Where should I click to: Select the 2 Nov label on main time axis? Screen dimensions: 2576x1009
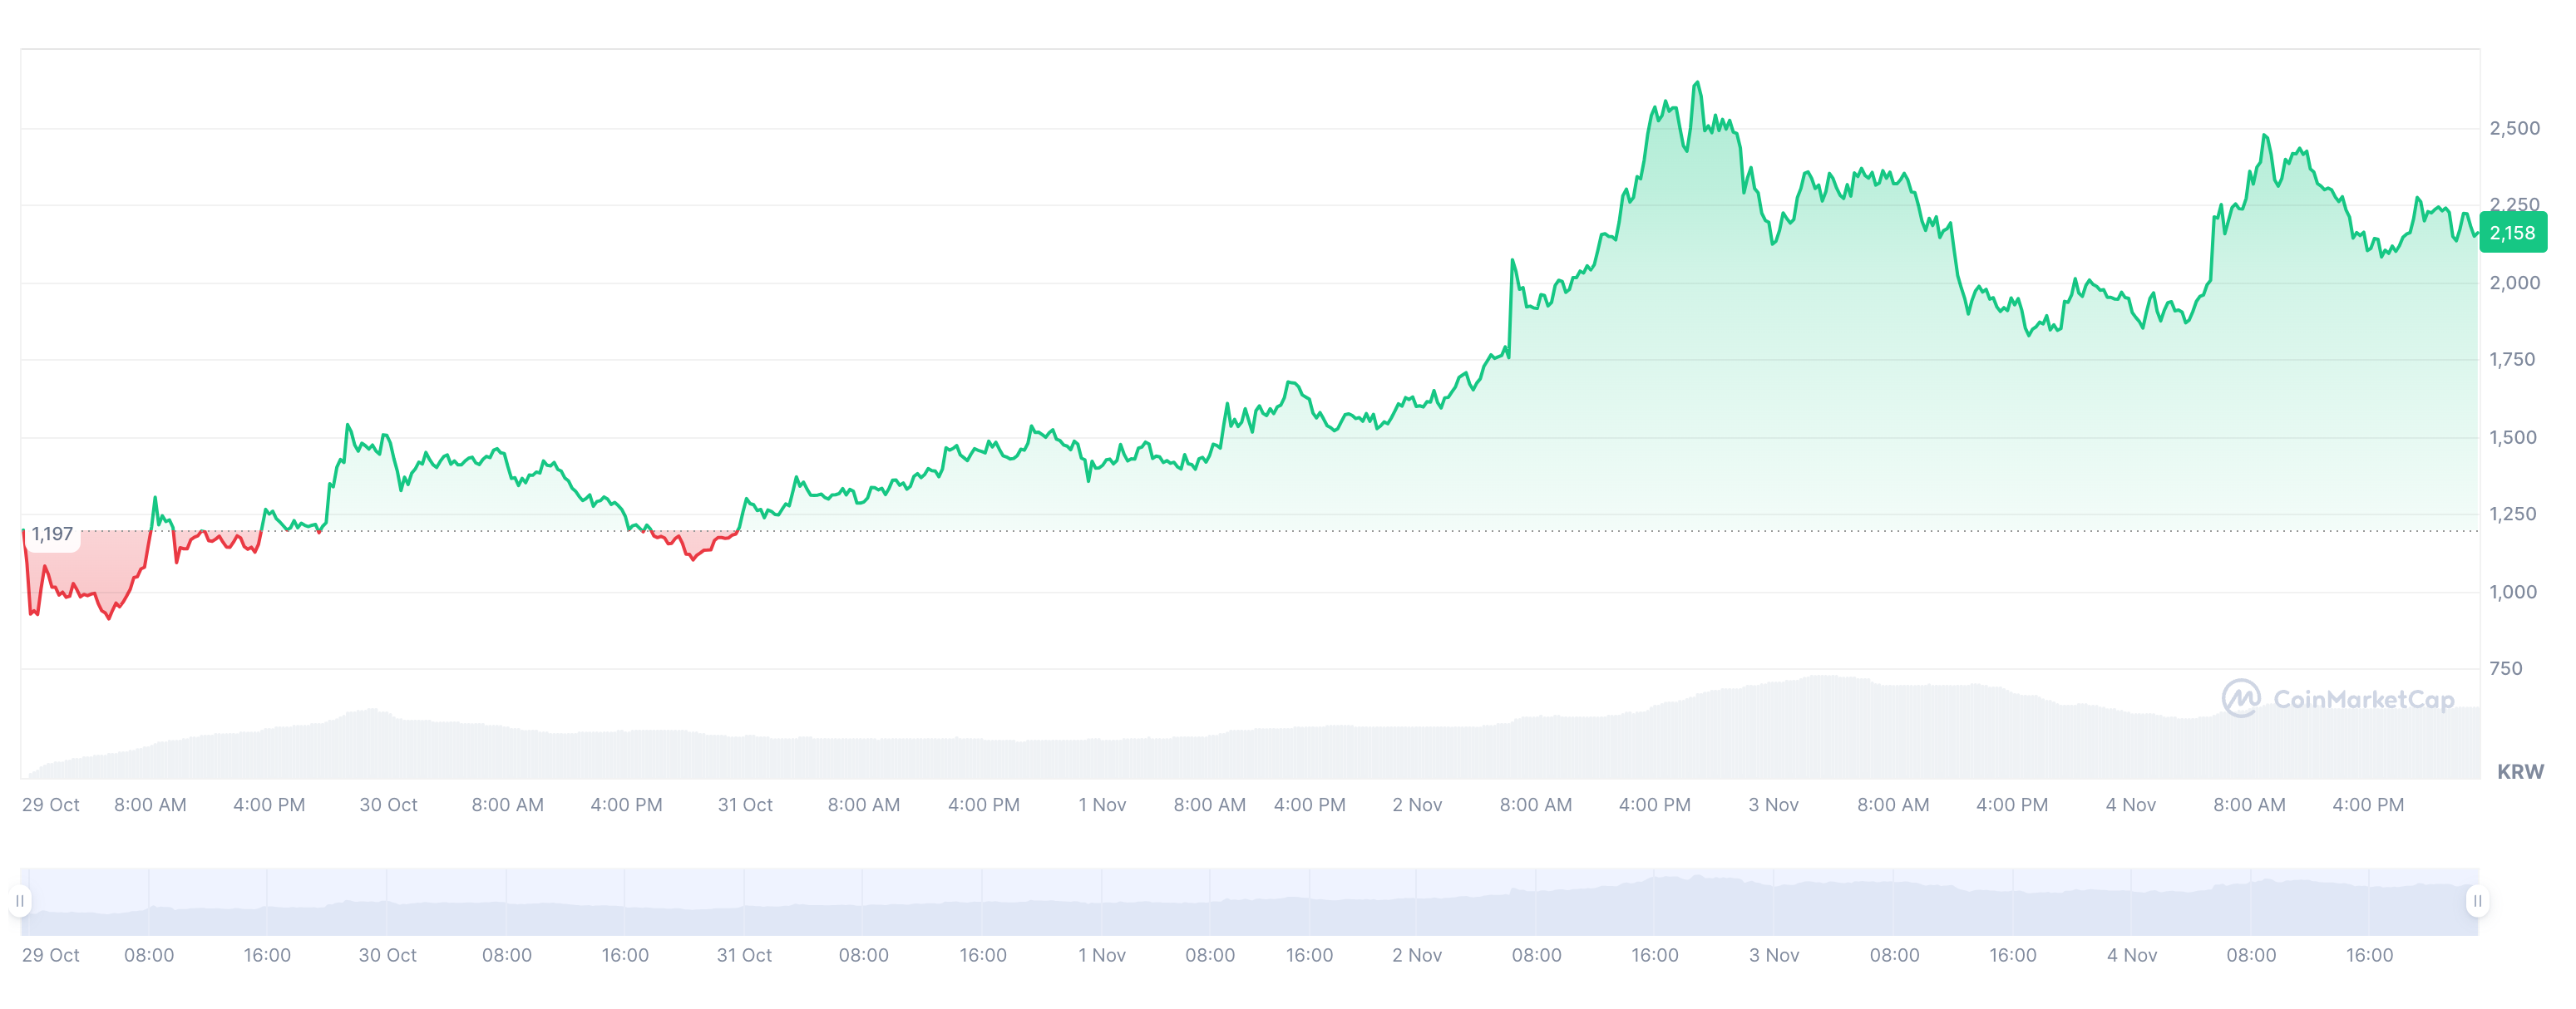[1416, 804]
